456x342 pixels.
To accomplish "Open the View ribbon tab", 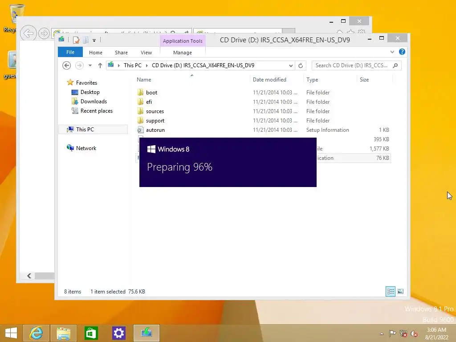I will [x=146, y=53].
